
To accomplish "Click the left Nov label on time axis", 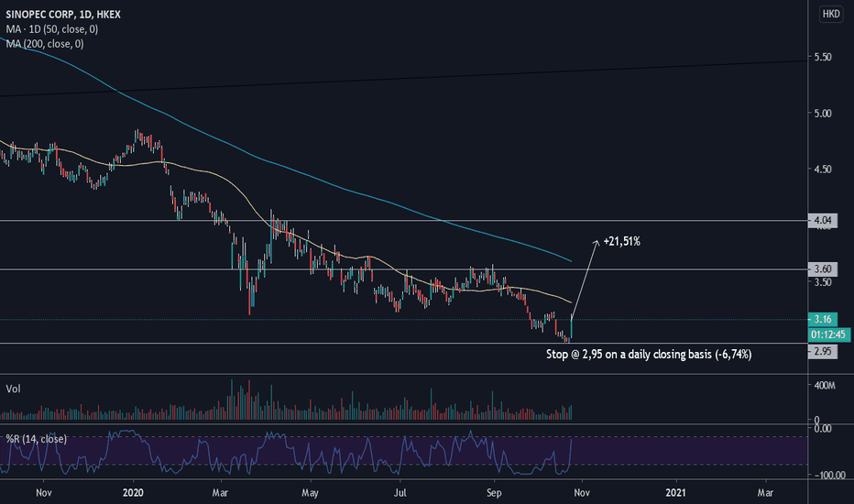I will click(x=44, y=493).
